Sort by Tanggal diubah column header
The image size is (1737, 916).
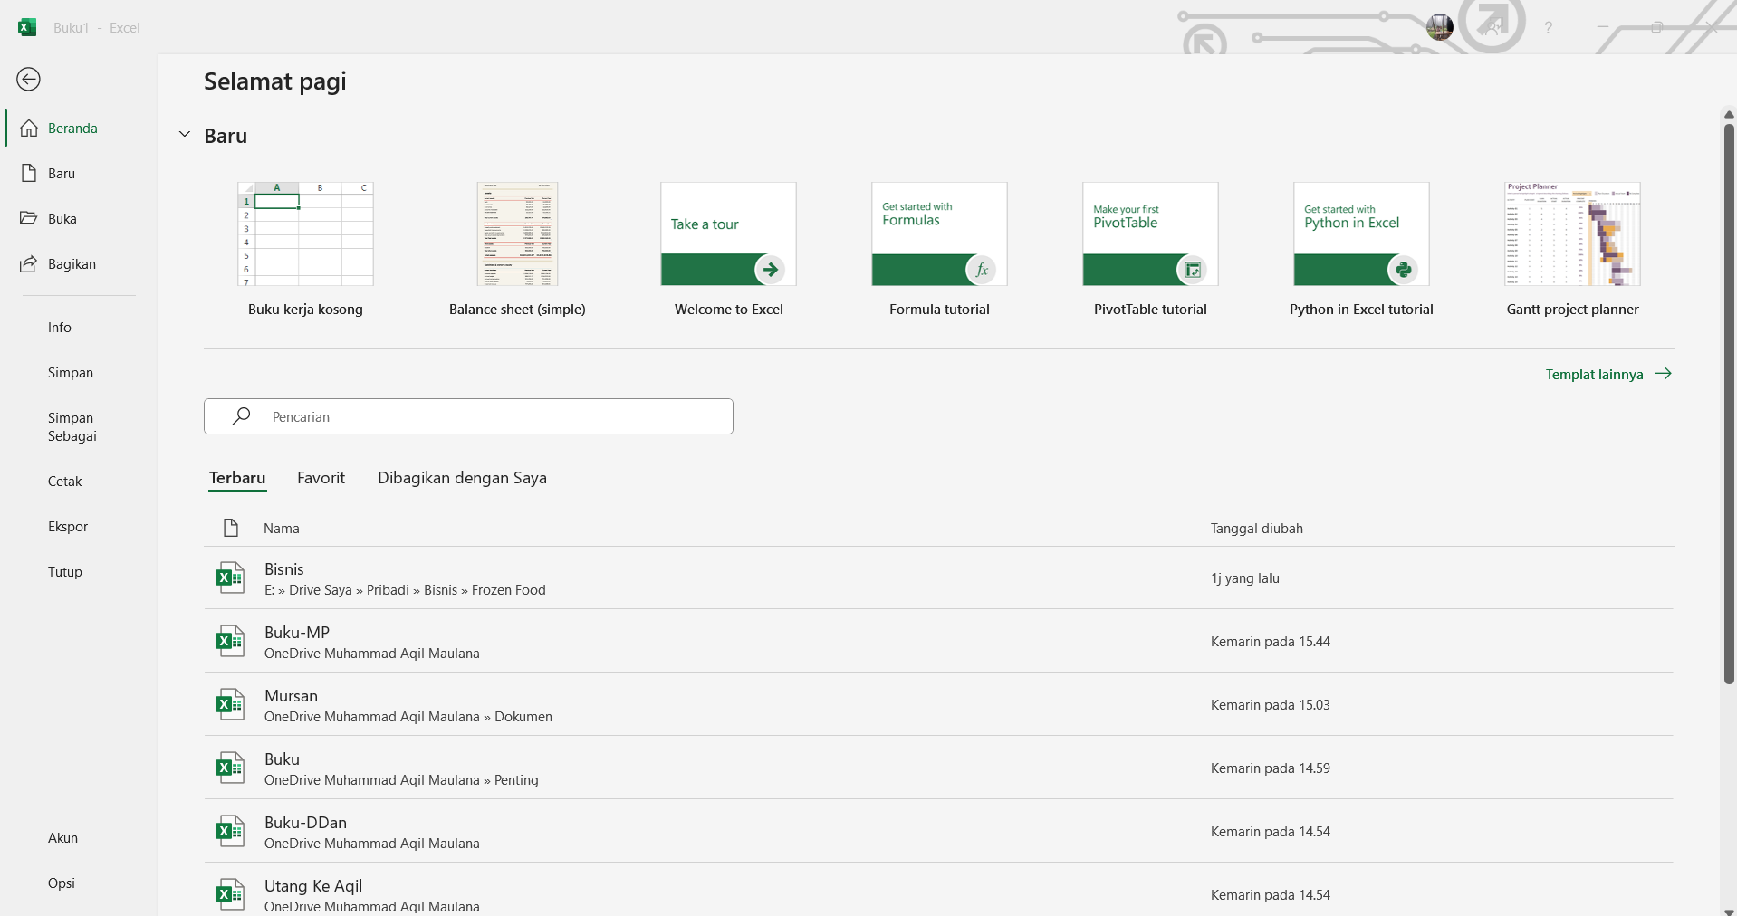click(1257, 529)
